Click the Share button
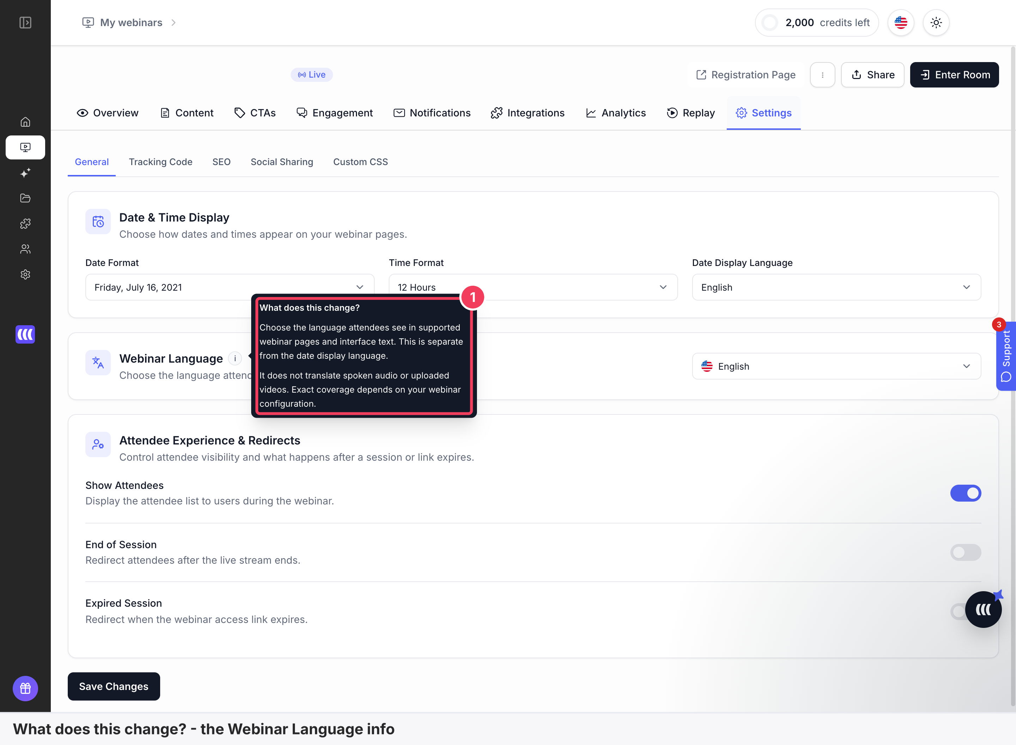Image resolution: width=1016 pixels, height=745 pixels. (x=873, y=75)
